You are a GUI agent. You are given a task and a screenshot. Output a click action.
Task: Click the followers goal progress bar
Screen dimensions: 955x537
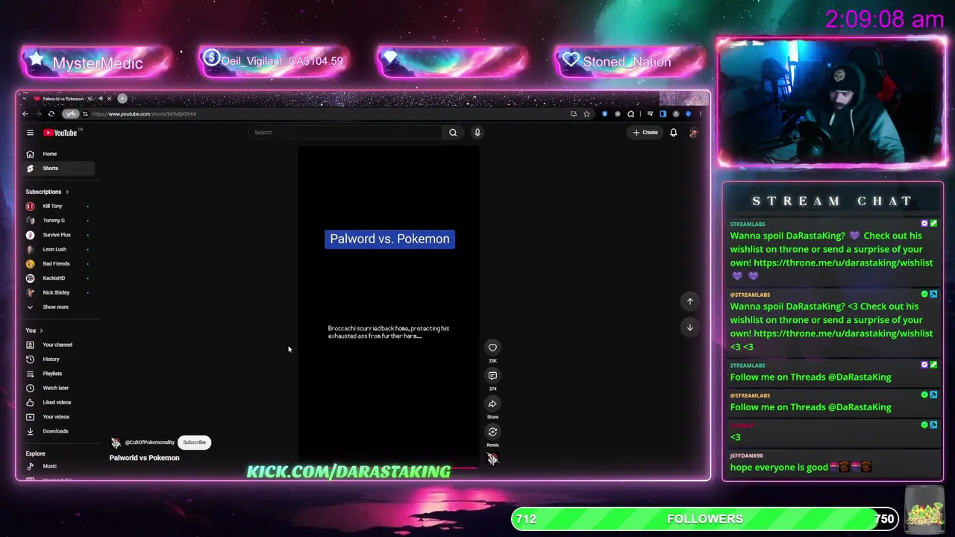705,519
